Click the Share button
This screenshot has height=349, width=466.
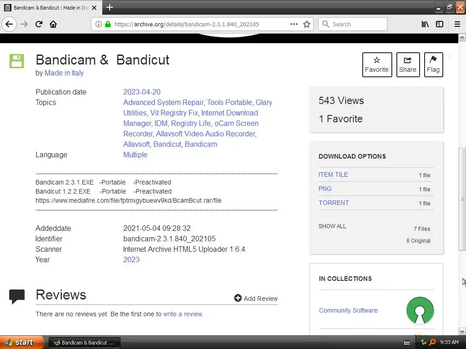[408, 65]
